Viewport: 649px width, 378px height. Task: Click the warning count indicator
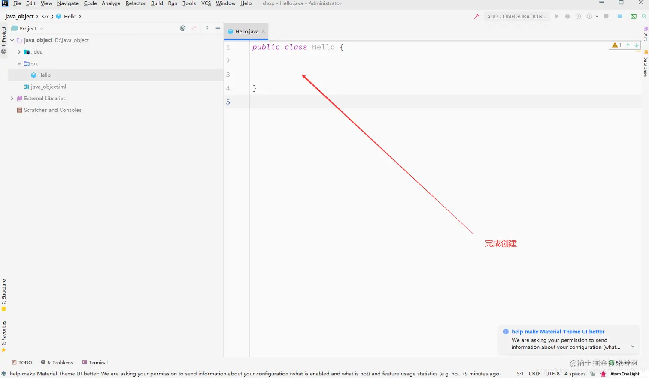617,45
